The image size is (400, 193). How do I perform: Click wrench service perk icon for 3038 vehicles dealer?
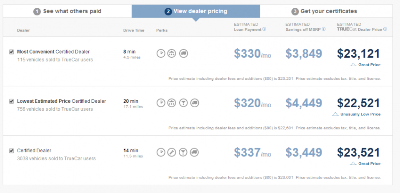point(172,152)
